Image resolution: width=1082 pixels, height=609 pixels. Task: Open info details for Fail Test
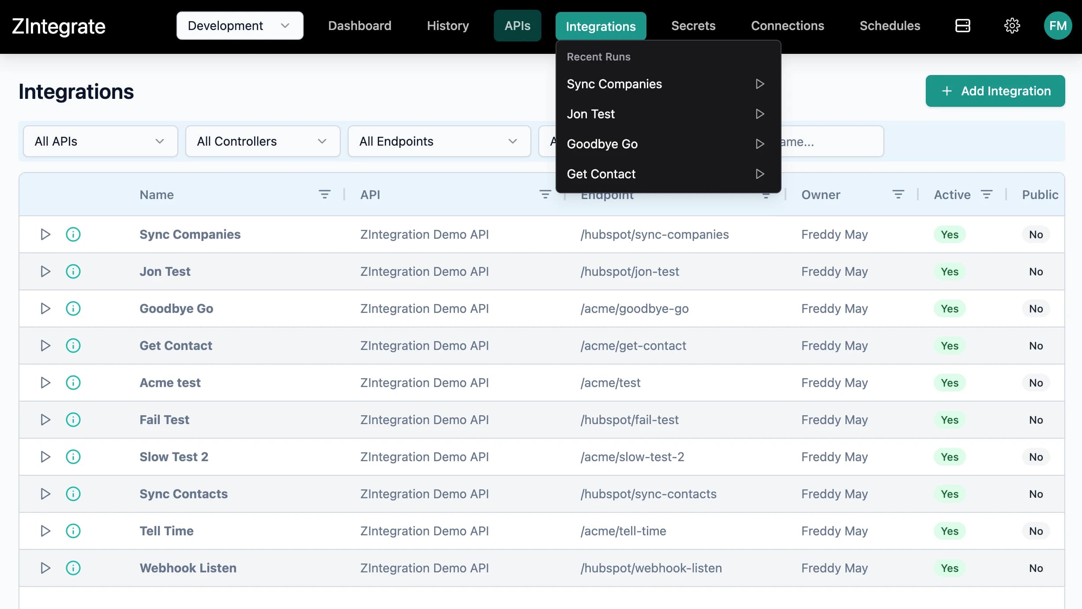[x=73, y=420]
